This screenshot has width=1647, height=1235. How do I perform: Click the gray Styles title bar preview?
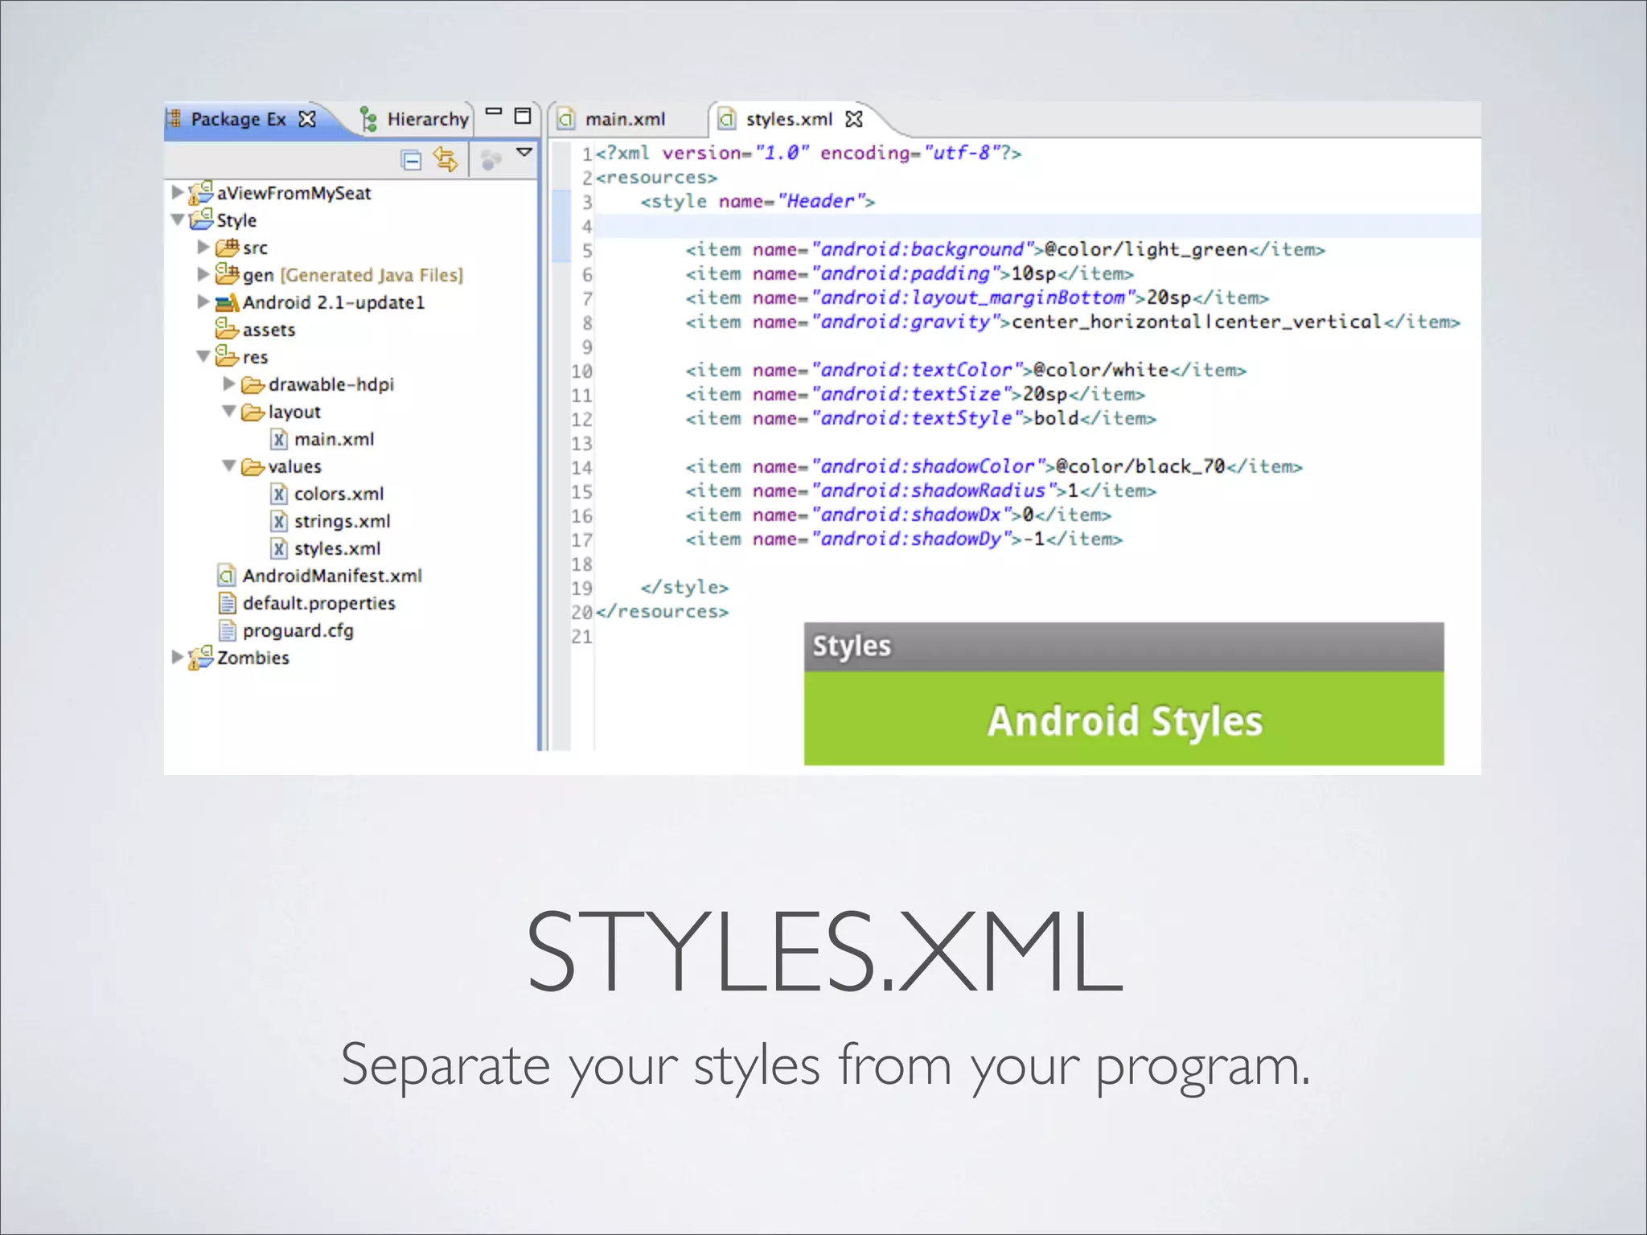click(x=1123, y=646)
